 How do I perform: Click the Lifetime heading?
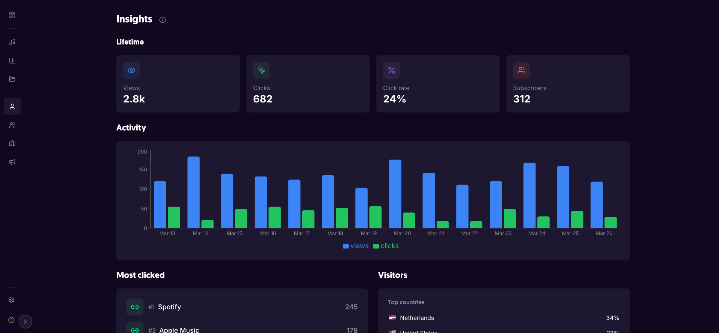click(x=130, y=42)
